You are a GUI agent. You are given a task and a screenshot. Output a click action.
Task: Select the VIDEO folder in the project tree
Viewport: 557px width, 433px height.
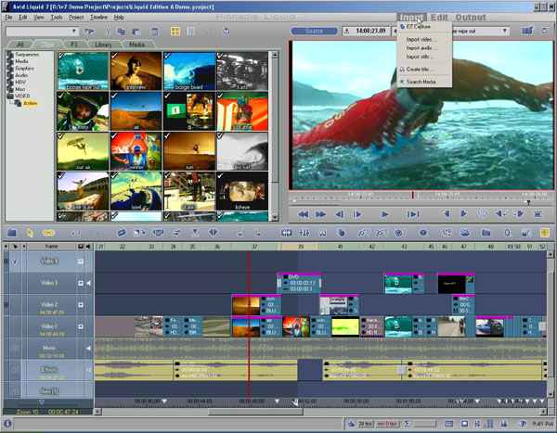[20, 95]
